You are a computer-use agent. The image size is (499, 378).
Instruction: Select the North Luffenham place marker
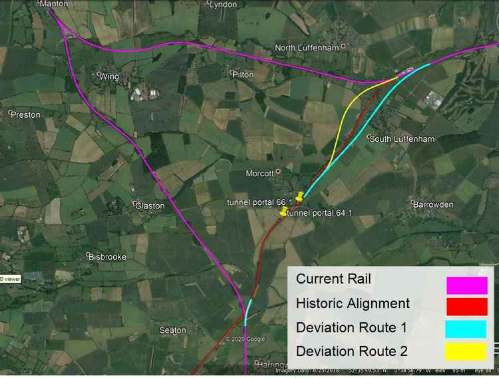[343, 46]
